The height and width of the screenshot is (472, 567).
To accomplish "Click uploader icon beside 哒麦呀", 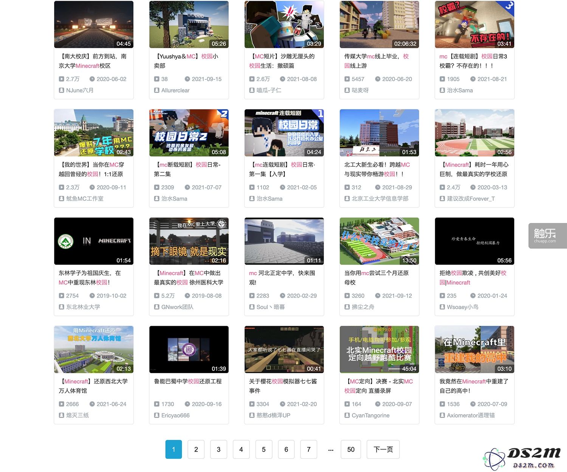I will point(347,90).
